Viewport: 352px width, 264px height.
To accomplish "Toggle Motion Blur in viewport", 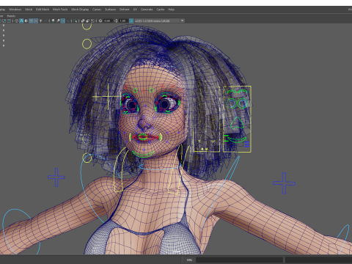I will (x=58, y=21).
